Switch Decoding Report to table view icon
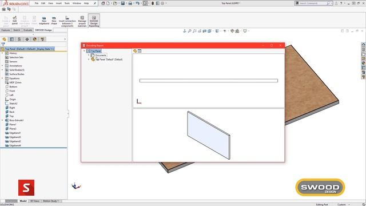Image resolution: width=366 pixels, height=206 pixels. coord(140,51)
